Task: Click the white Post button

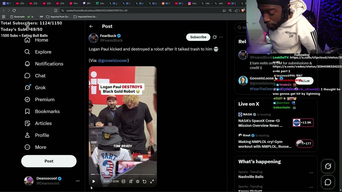Action: pos(49,161)
